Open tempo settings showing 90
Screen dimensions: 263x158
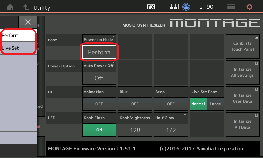[206, 7]
